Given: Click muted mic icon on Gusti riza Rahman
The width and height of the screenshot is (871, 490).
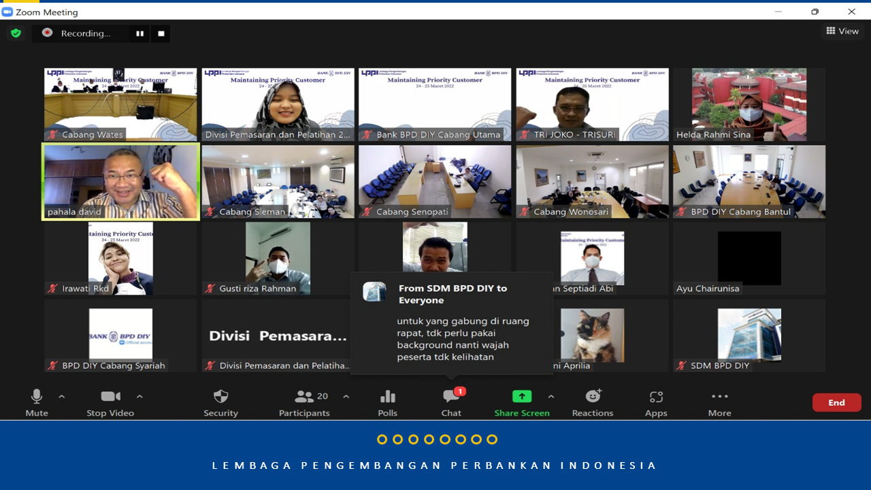Looking at the screenshot, I should coord(210,289).
